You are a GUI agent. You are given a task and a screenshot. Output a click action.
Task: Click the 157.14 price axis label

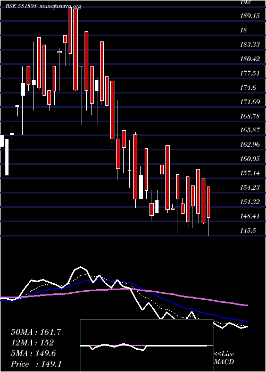click(x=250, y=173)
